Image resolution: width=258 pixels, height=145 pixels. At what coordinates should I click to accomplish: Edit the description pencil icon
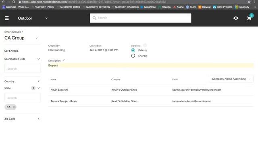tap(64, 60)
